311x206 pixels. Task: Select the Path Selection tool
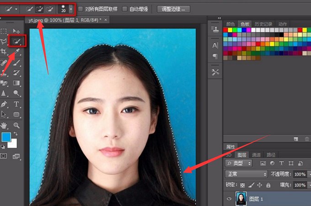point(4,114)
